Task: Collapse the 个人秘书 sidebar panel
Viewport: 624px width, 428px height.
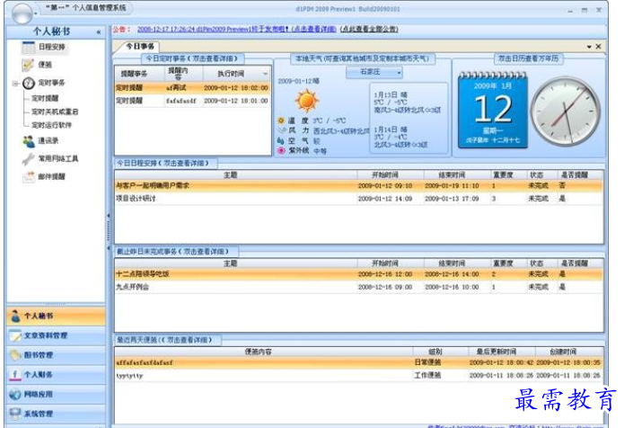Action: click(x=98, y=31)
